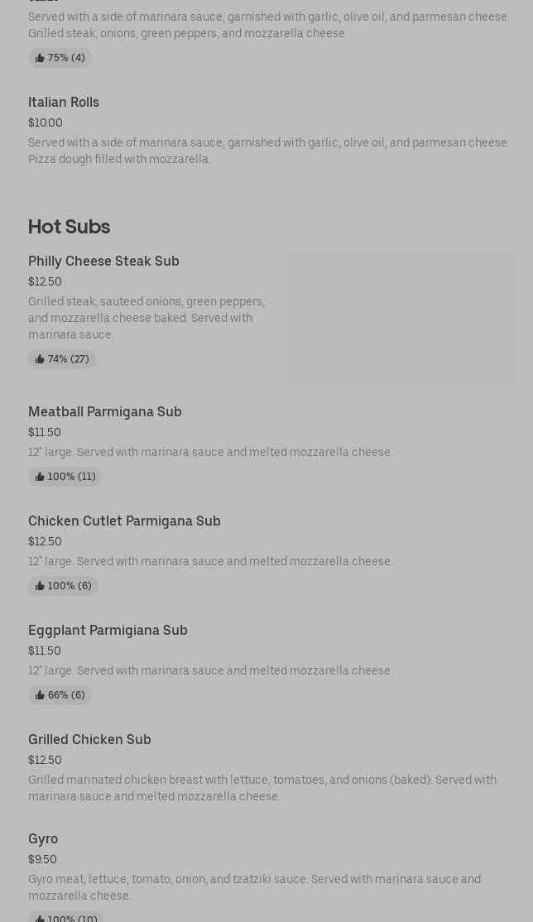Click the thumbs-up icon under Meatball Parmigana Sub

[40, 477]
